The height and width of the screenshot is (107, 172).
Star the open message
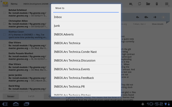click(x=163, y=17)
